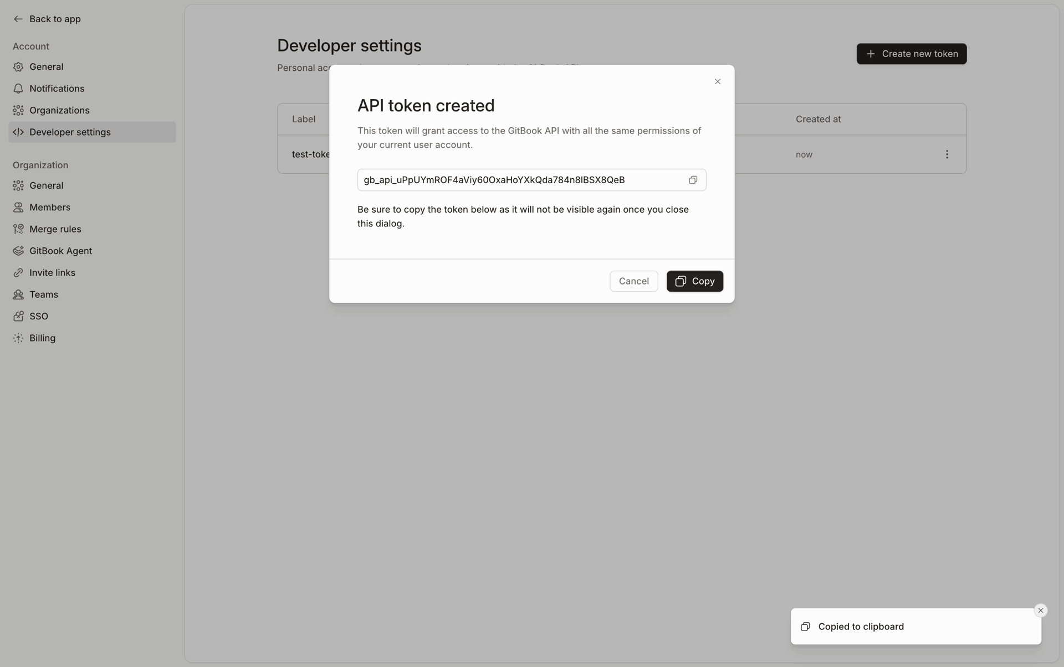Click the GitBook Agent icon
The width and height of the screenshot is (1064, 667).
(18, 251)
